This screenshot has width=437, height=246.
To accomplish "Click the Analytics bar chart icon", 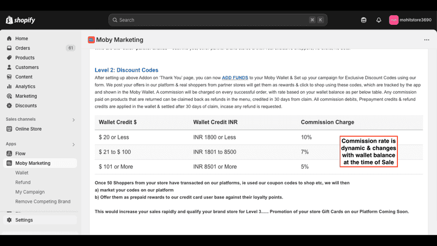I will [9, 87].
